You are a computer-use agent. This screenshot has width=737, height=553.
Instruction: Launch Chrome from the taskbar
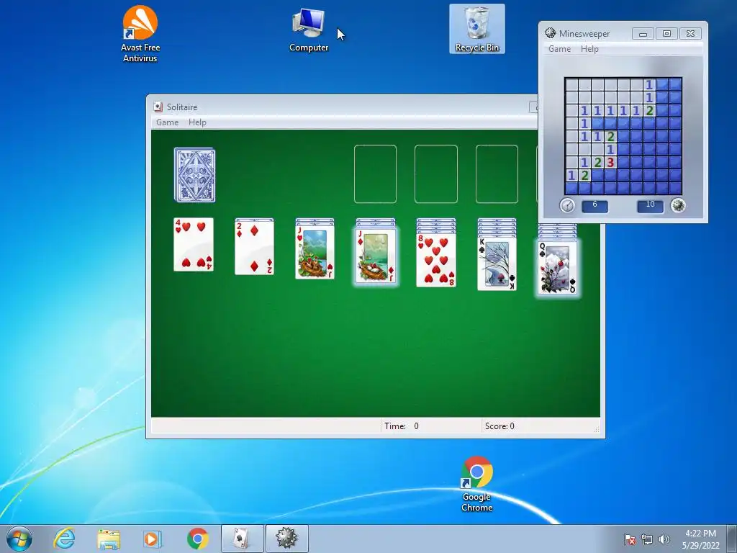click(198, 539)
